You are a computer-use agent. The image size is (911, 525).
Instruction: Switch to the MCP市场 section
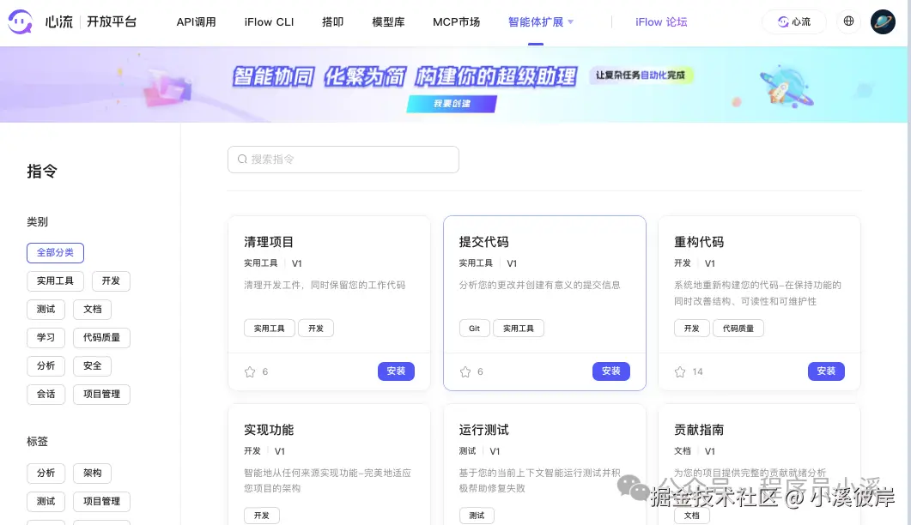coord(456,21)
